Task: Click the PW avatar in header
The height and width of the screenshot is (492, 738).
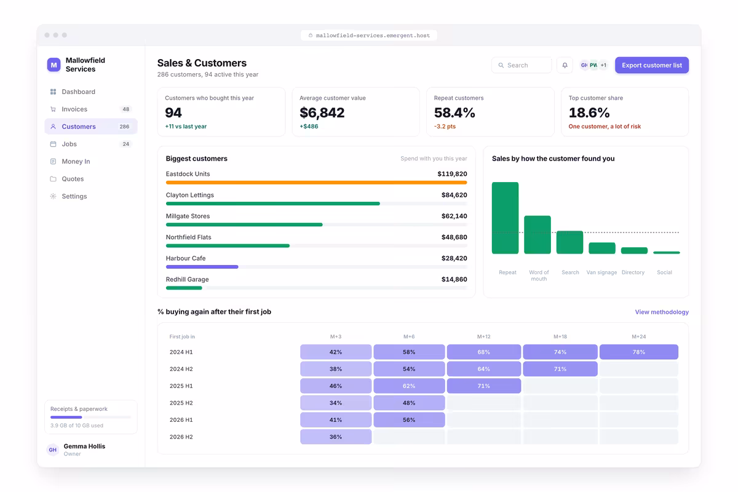Action: pyautogui.click(x=593, y=65)
